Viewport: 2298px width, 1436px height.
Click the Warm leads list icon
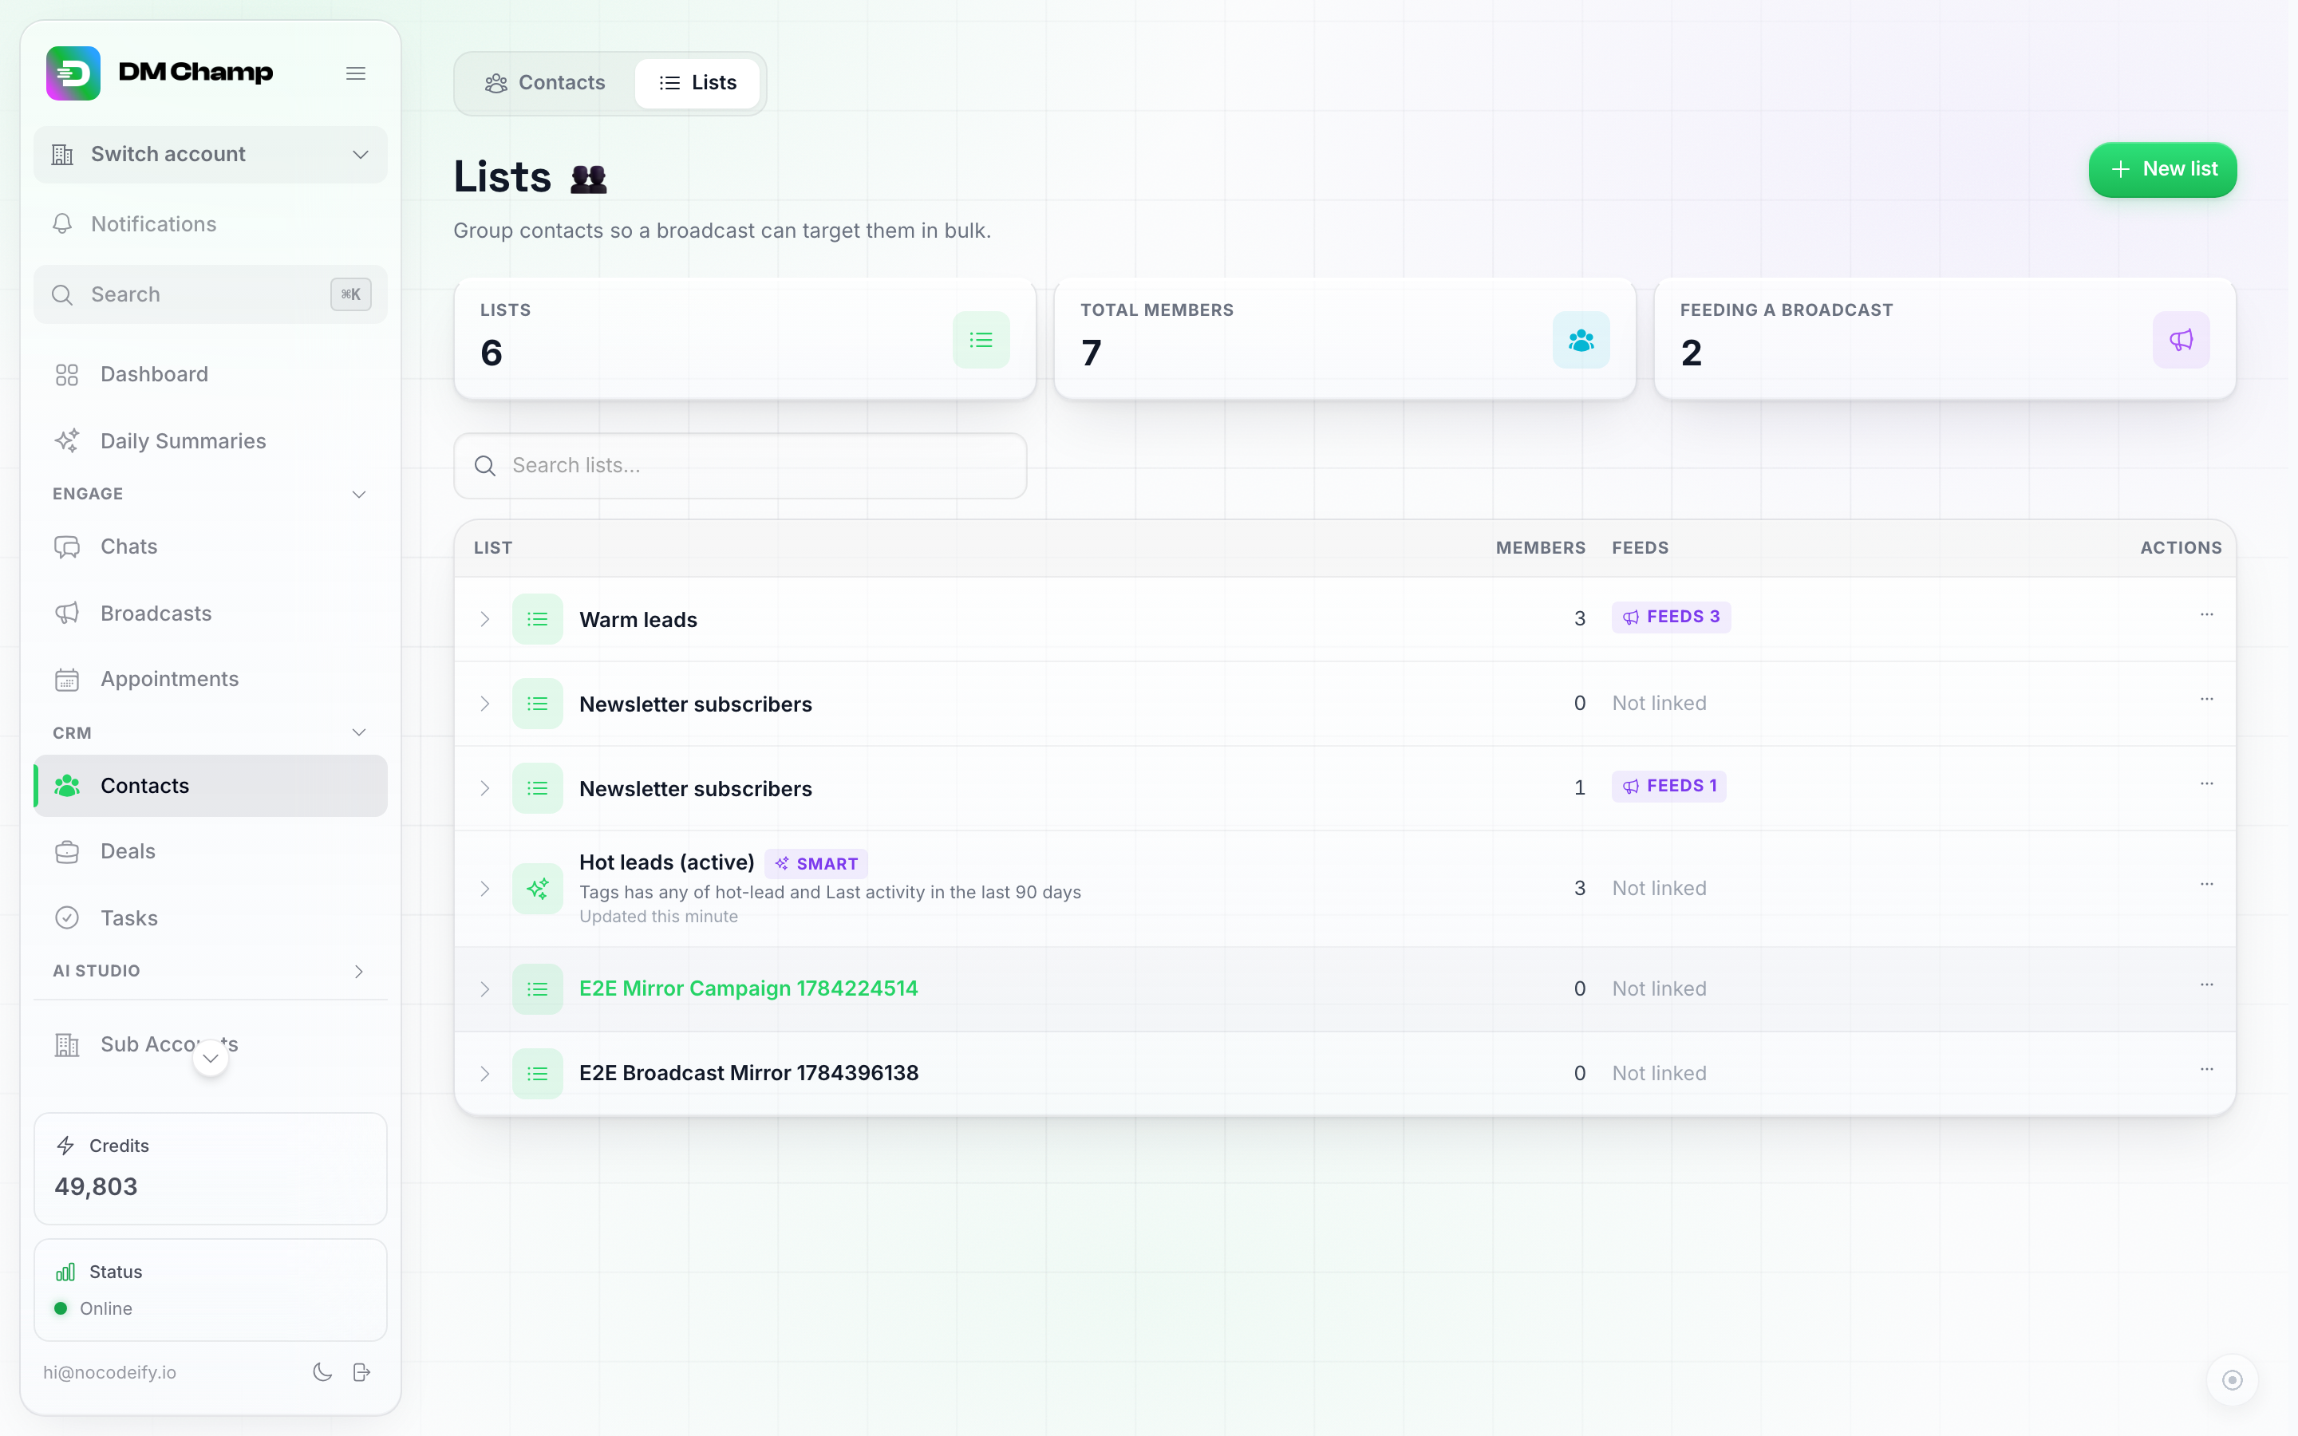click(x=538, y=619)
